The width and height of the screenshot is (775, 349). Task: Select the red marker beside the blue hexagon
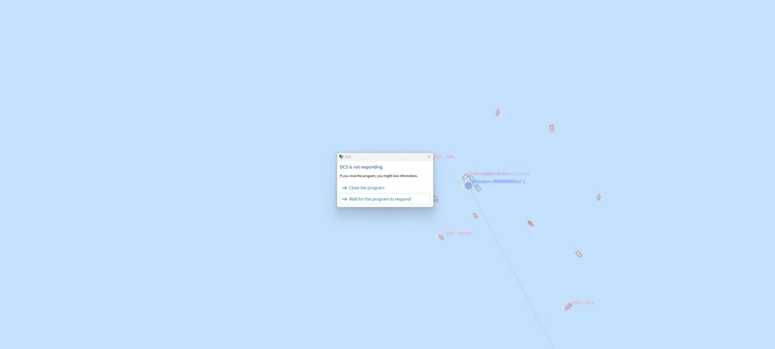point(465,176)
